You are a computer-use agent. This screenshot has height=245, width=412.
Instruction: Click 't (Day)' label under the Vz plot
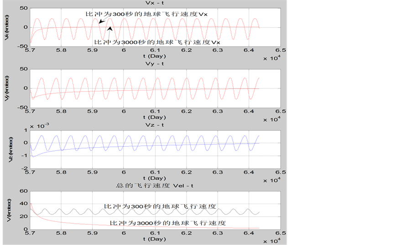[155, 178]
